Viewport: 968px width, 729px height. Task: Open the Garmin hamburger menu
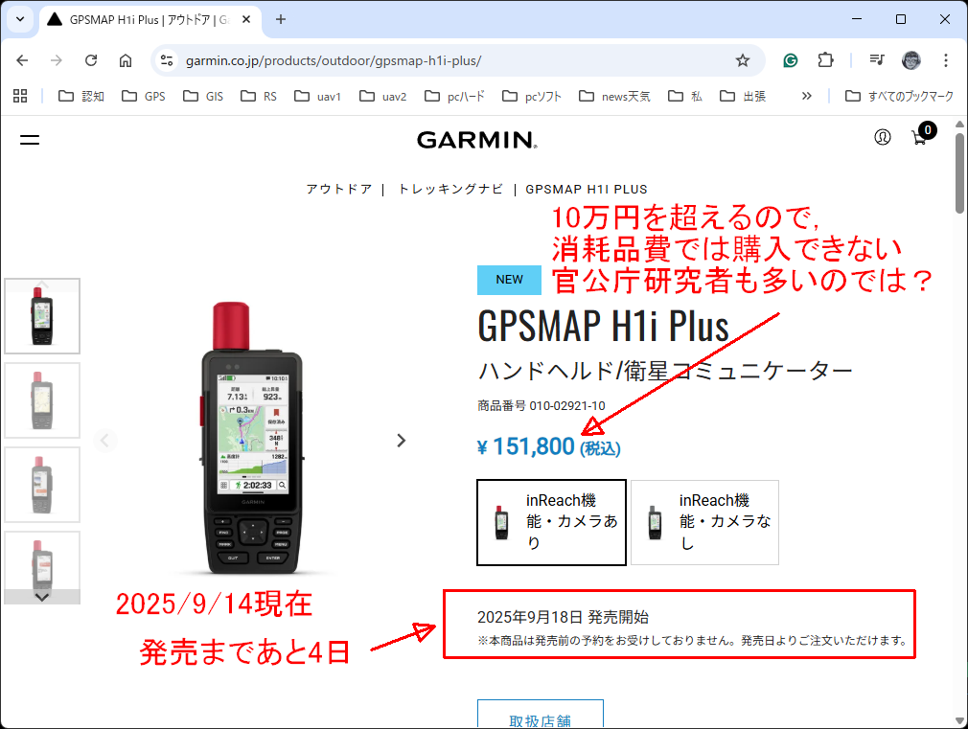[29, 140]
